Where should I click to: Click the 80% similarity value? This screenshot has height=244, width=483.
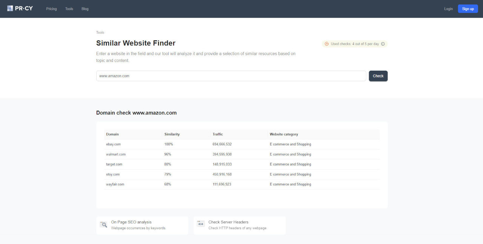point(168,164)
